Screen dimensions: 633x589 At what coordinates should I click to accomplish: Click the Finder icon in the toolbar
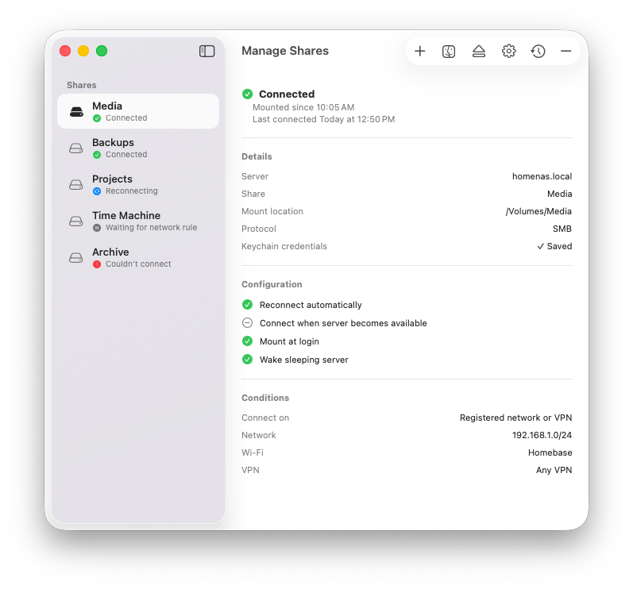pyautogui.click(x=449, y=52)
